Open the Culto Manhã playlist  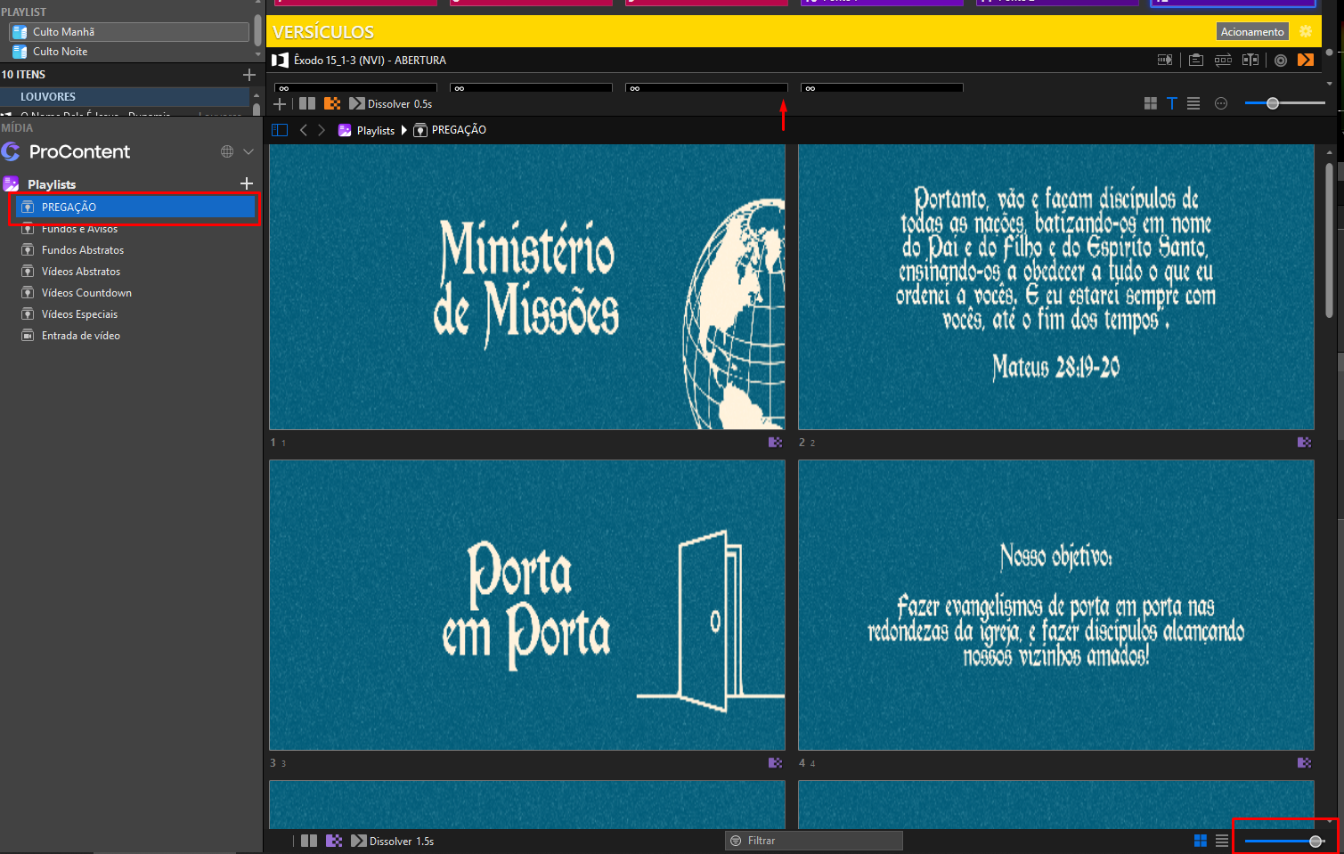coord(129,32)
